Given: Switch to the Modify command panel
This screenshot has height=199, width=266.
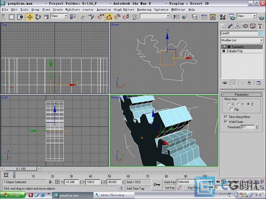Looking at the screenshot, I should click(230, 26).
